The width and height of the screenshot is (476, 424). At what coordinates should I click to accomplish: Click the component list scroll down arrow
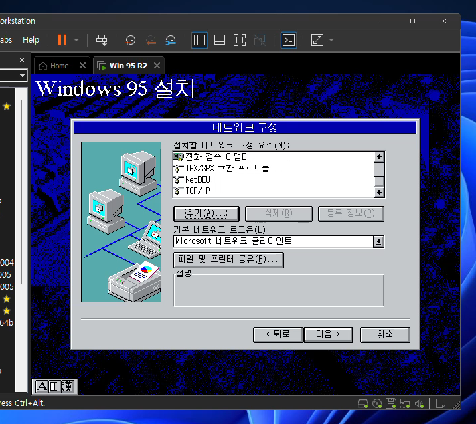pyautogui.click(x=379, y=192)
